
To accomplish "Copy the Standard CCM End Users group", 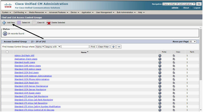I will [x=174, y=73].
